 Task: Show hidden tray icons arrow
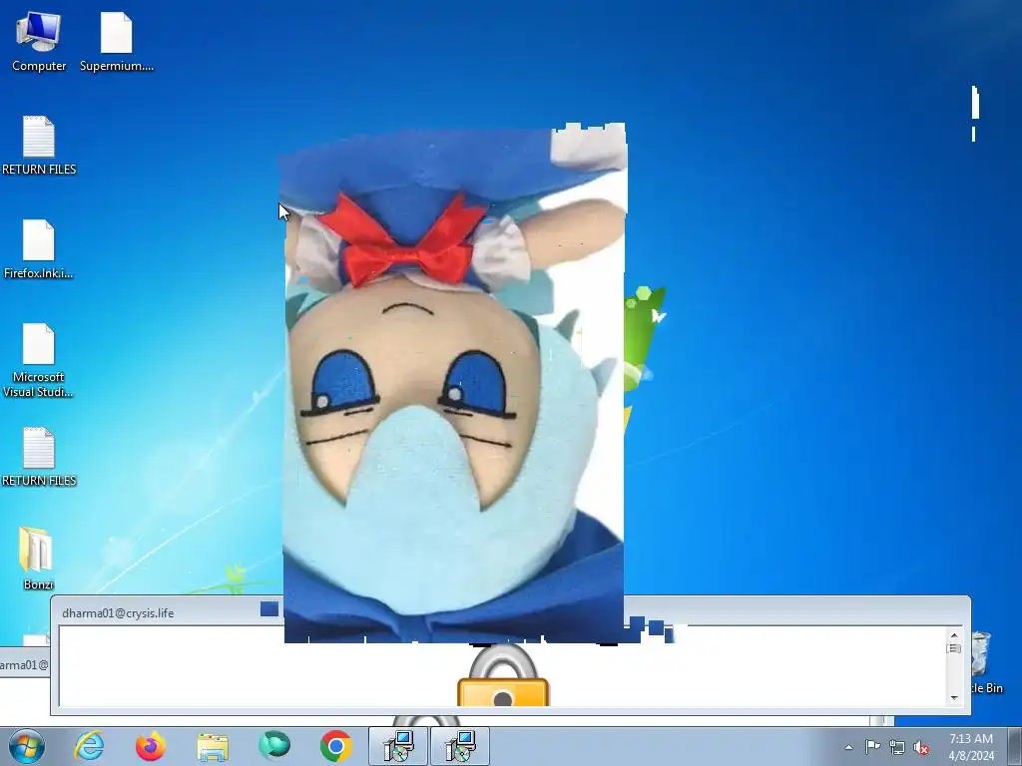(848, 747)
